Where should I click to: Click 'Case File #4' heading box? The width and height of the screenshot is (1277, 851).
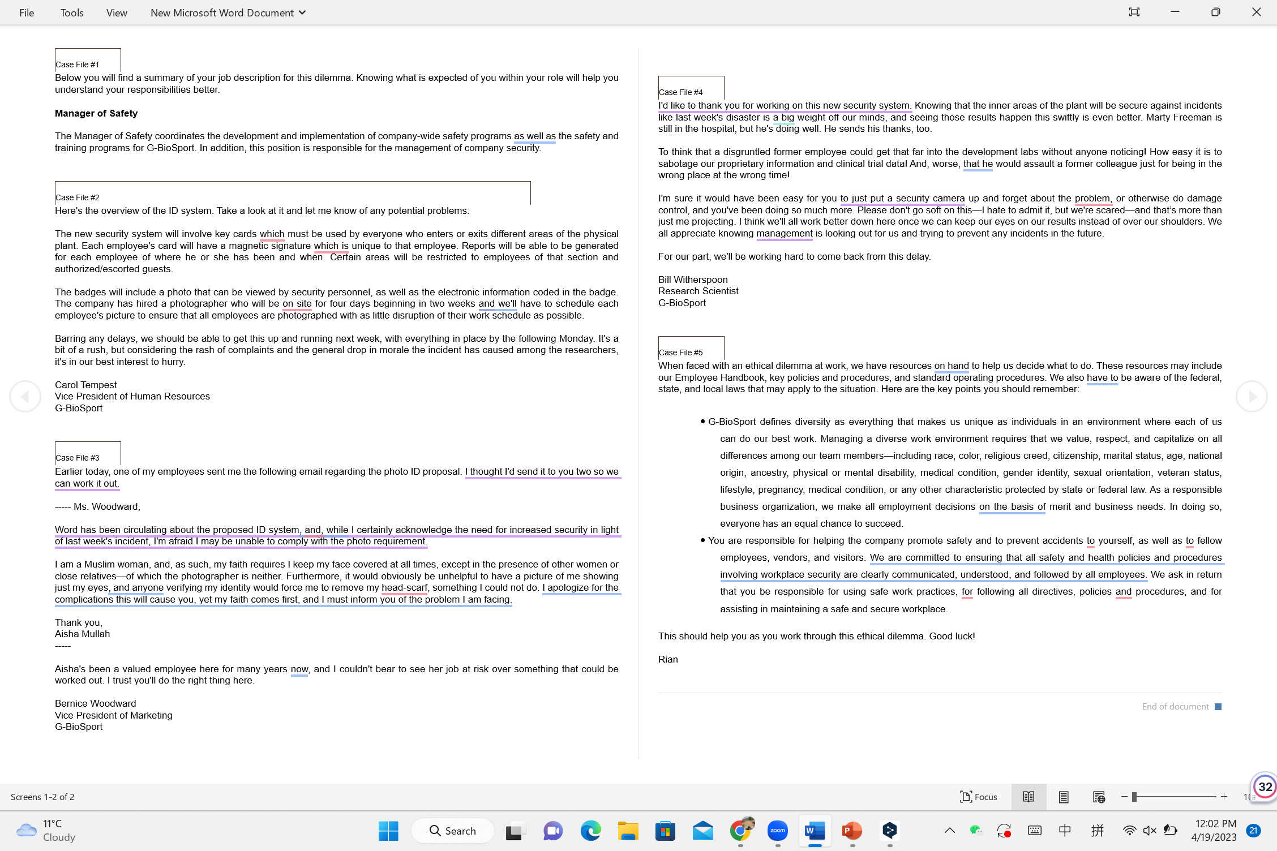[x=691, y=87]
